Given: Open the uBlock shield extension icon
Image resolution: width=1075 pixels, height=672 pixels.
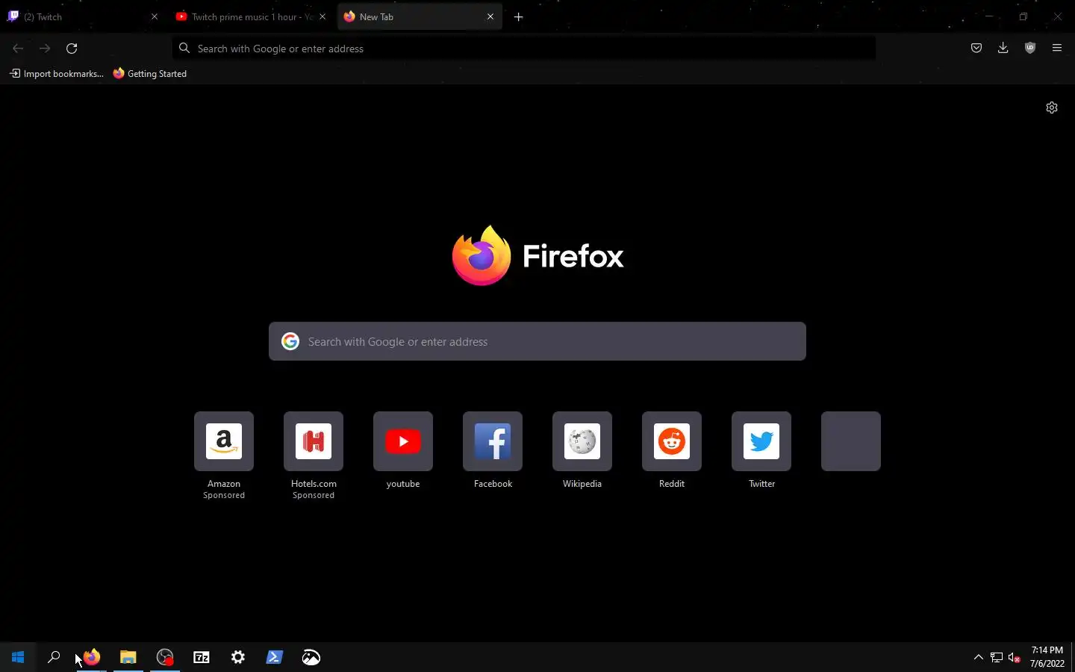Looking at the screenshot, I should point(1030,49).
